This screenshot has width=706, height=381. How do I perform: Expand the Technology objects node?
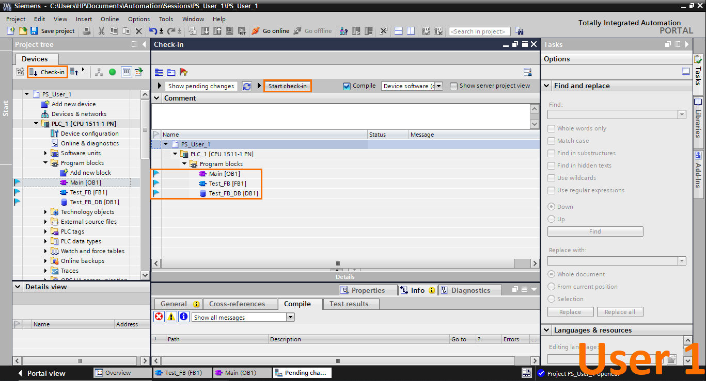[46, 211]
